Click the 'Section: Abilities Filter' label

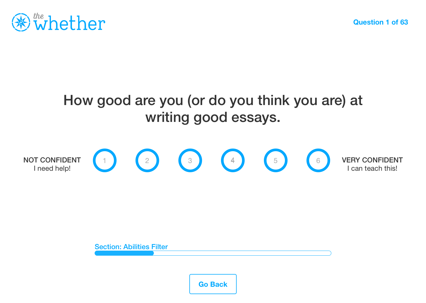pos(131,247)
